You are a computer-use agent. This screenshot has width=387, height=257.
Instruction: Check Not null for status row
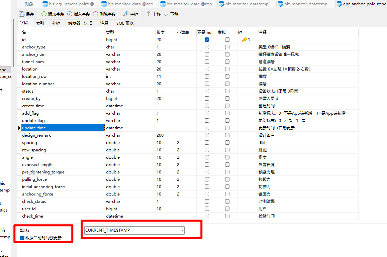207,91
